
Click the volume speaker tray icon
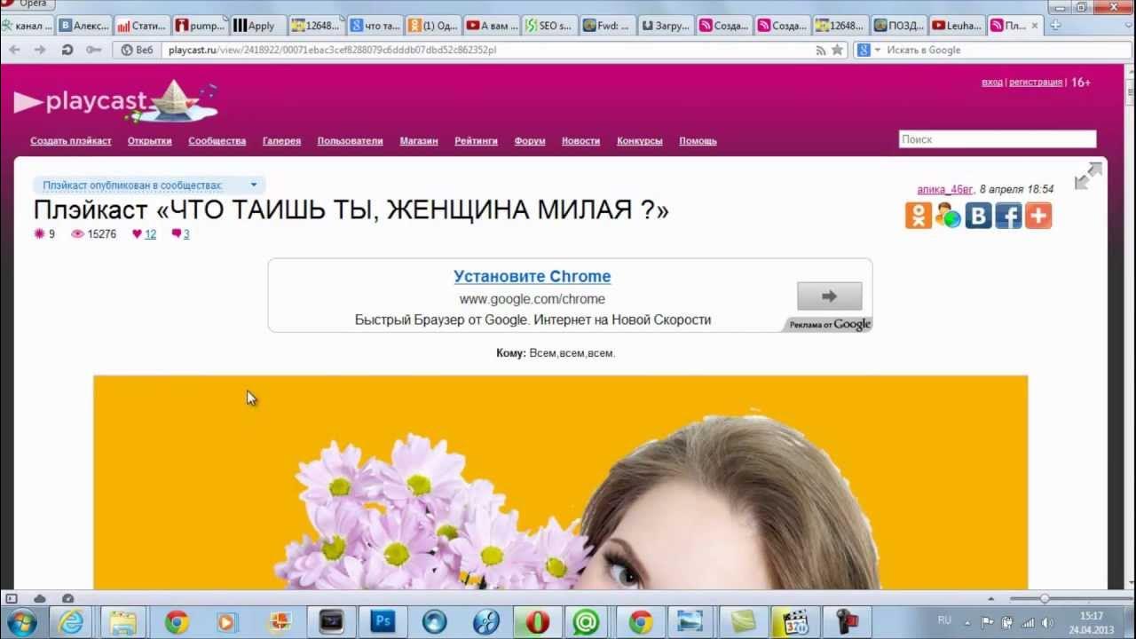pos(1047,622)
